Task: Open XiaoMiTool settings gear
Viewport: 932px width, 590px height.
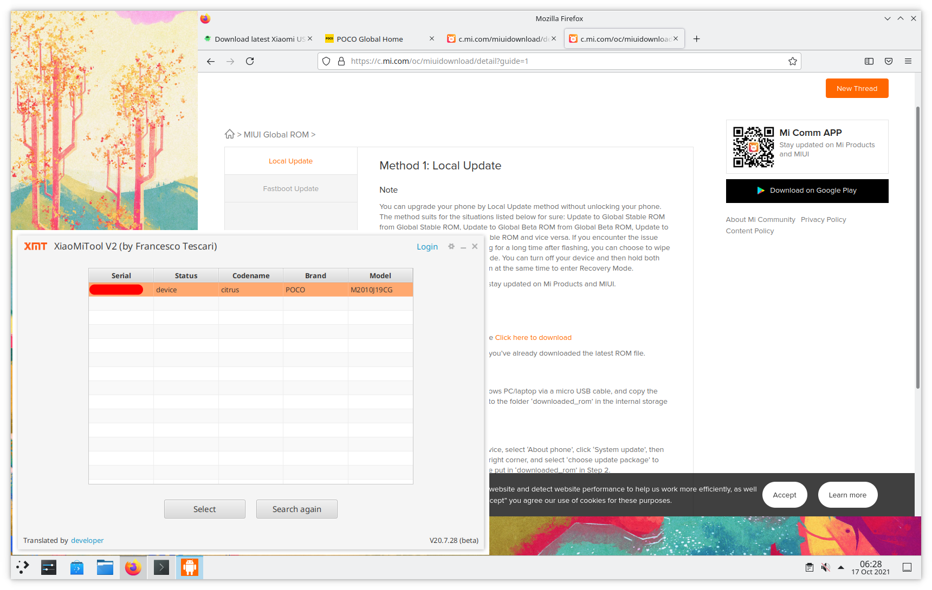Action: (451, 246)
